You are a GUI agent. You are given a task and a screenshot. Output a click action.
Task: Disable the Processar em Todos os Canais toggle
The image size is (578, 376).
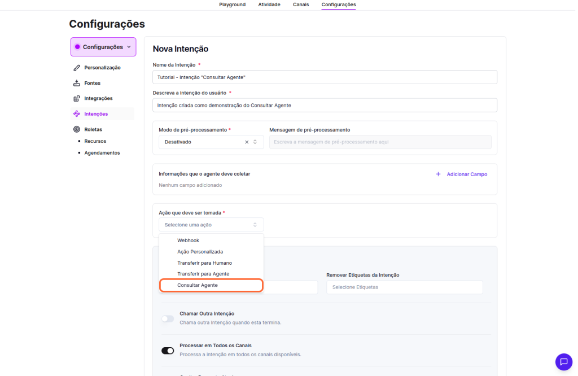(x=168, y=351)
